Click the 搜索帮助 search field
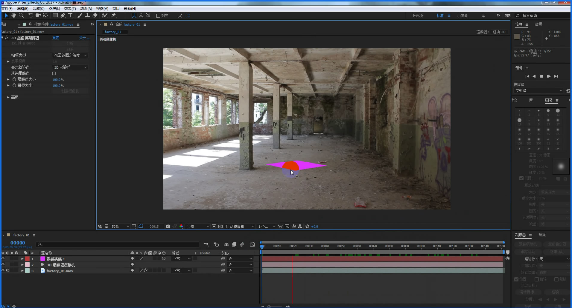 [x=542, y=16]
